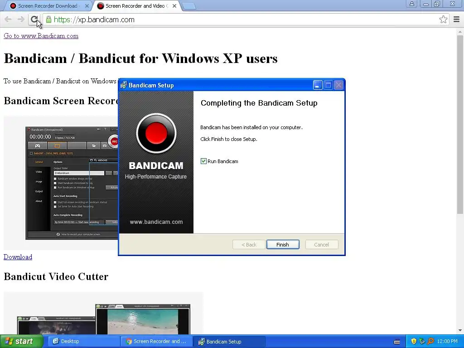This screenshot has width=464, height=348.
Task: Click the Back button in setup dialog
Action: (249, 244)
